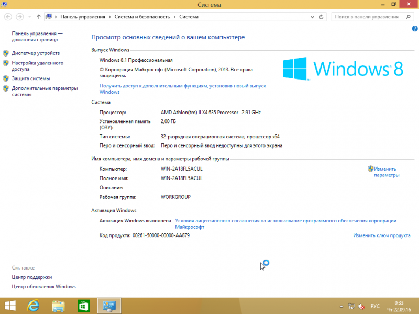419x314 pixels.
Task: Click shield icon beside Дополнительные параметры системы
Action: [x=6, y=88]
